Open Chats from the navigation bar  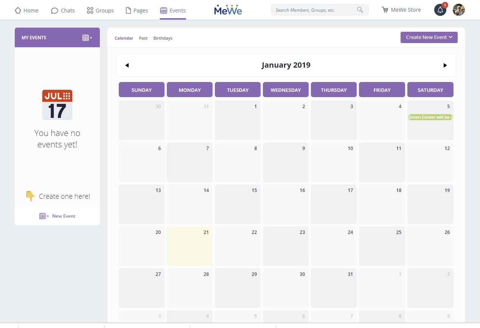[63, 10]
